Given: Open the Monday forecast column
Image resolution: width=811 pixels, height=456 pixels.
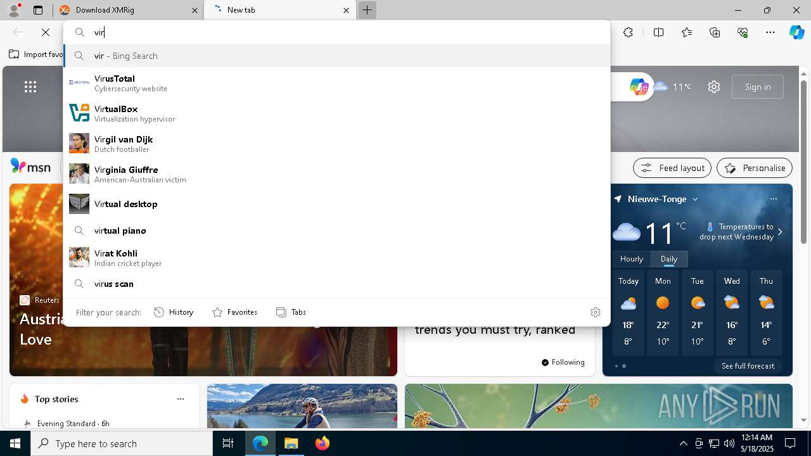Looking at the screenshot, I should (663, 313).
